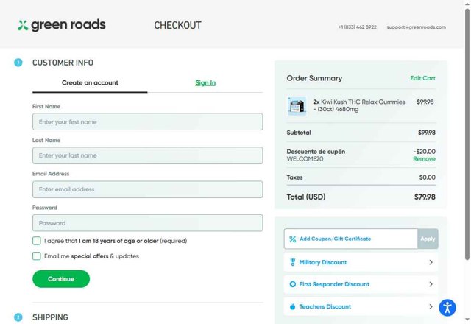Image resolution: width=471 pixels, height=324 pixels.
Task: Click the support email link
Action: coord(416,27)
